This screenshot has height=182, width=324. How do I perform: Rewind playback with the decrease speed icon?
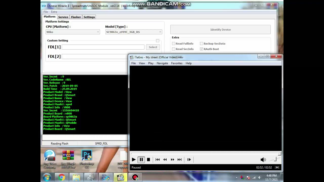tap(165, 160)
